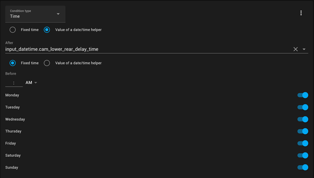Disable the Wednesday switch

[302, 119]
